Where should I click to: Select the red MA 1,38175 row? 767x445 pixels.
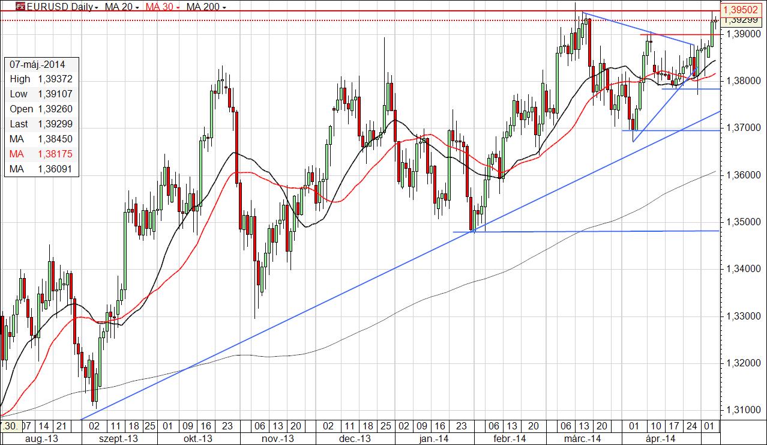pyautogui.click(x=42, y=154)
